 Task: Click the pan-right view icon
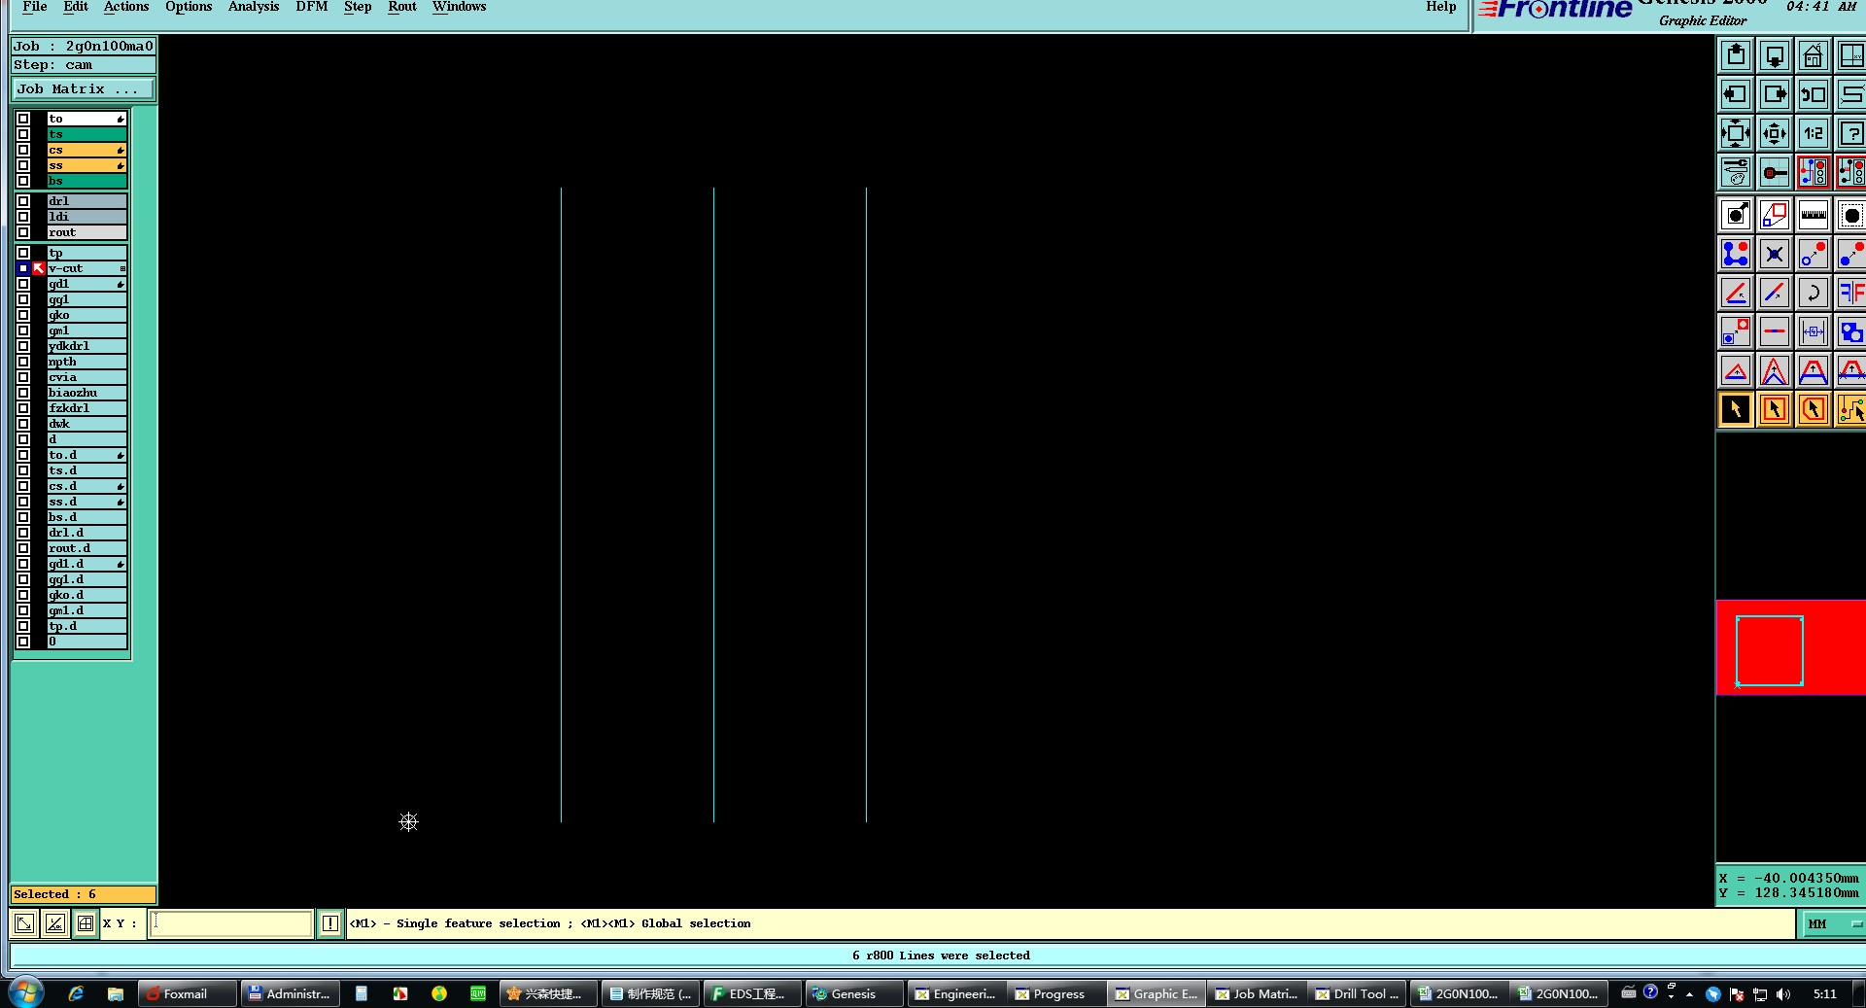[x=1775, y=95]
